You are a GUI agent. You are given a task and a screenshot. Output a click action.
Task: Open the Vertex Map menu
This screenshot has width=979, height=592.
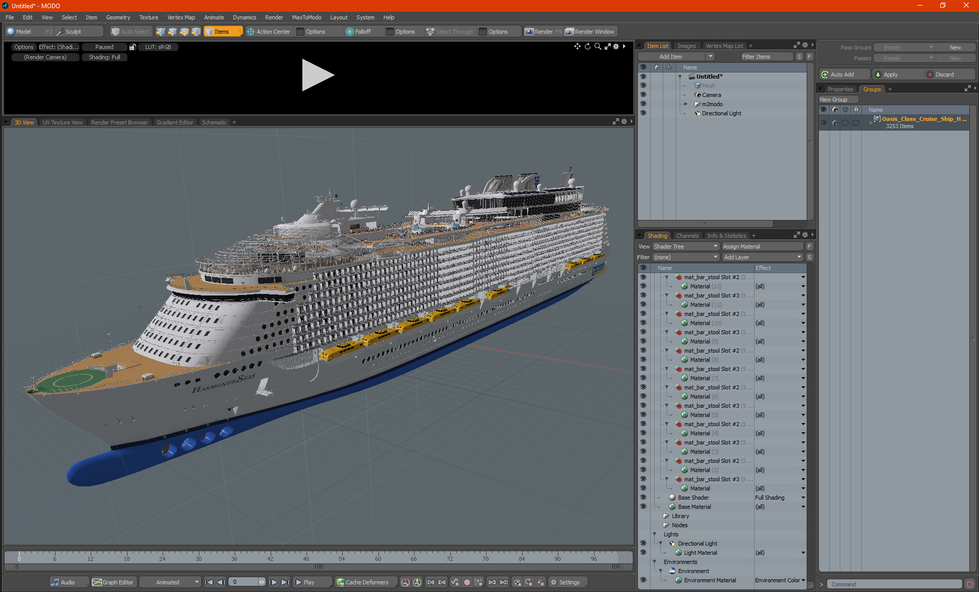pyautogui.click(x=181, y=17)
